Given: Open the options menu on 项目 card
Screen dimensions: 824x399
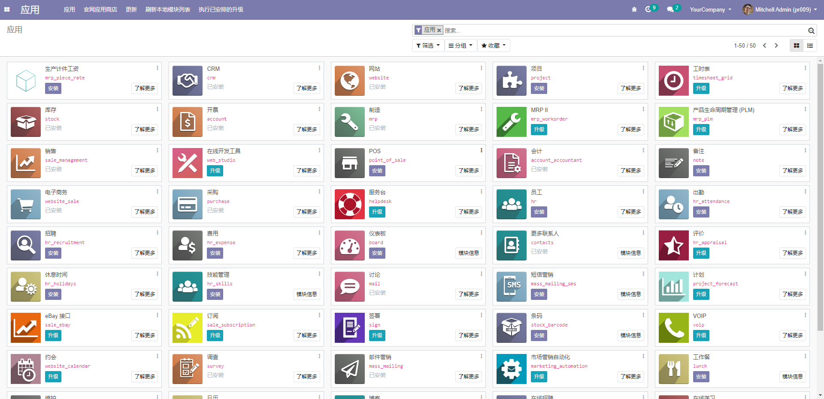Looking at the screenshot, I should pyautogui.click(x=643, y=68).
